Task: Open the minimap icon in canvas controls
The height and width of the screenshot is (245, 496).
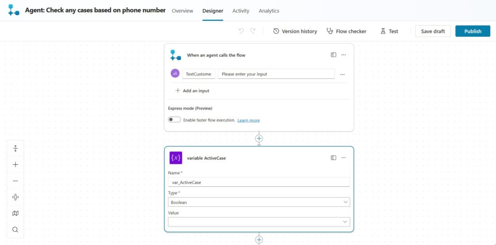Action: (15, 213)
